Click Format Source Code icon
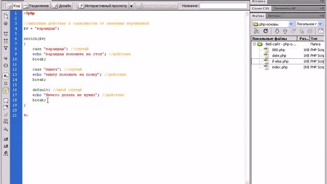 pyautogui.click(x=6, y=153)
